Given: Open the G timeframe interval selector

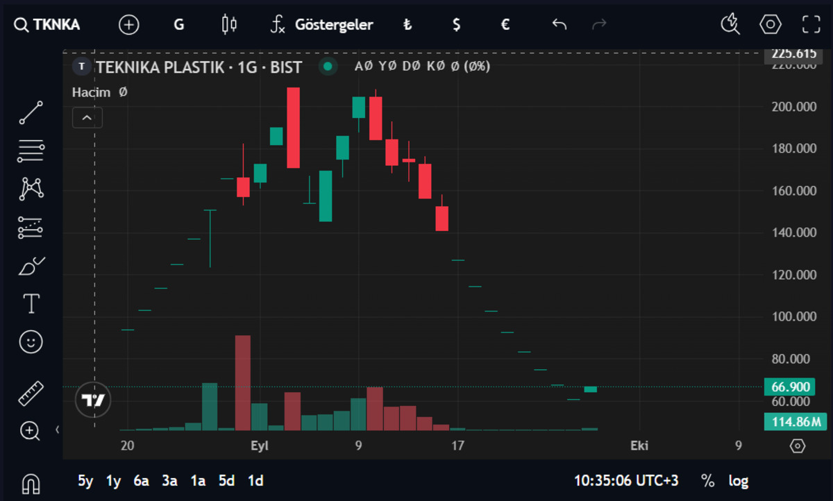Looking at the screenshot, I should click(x=179, y=25).
